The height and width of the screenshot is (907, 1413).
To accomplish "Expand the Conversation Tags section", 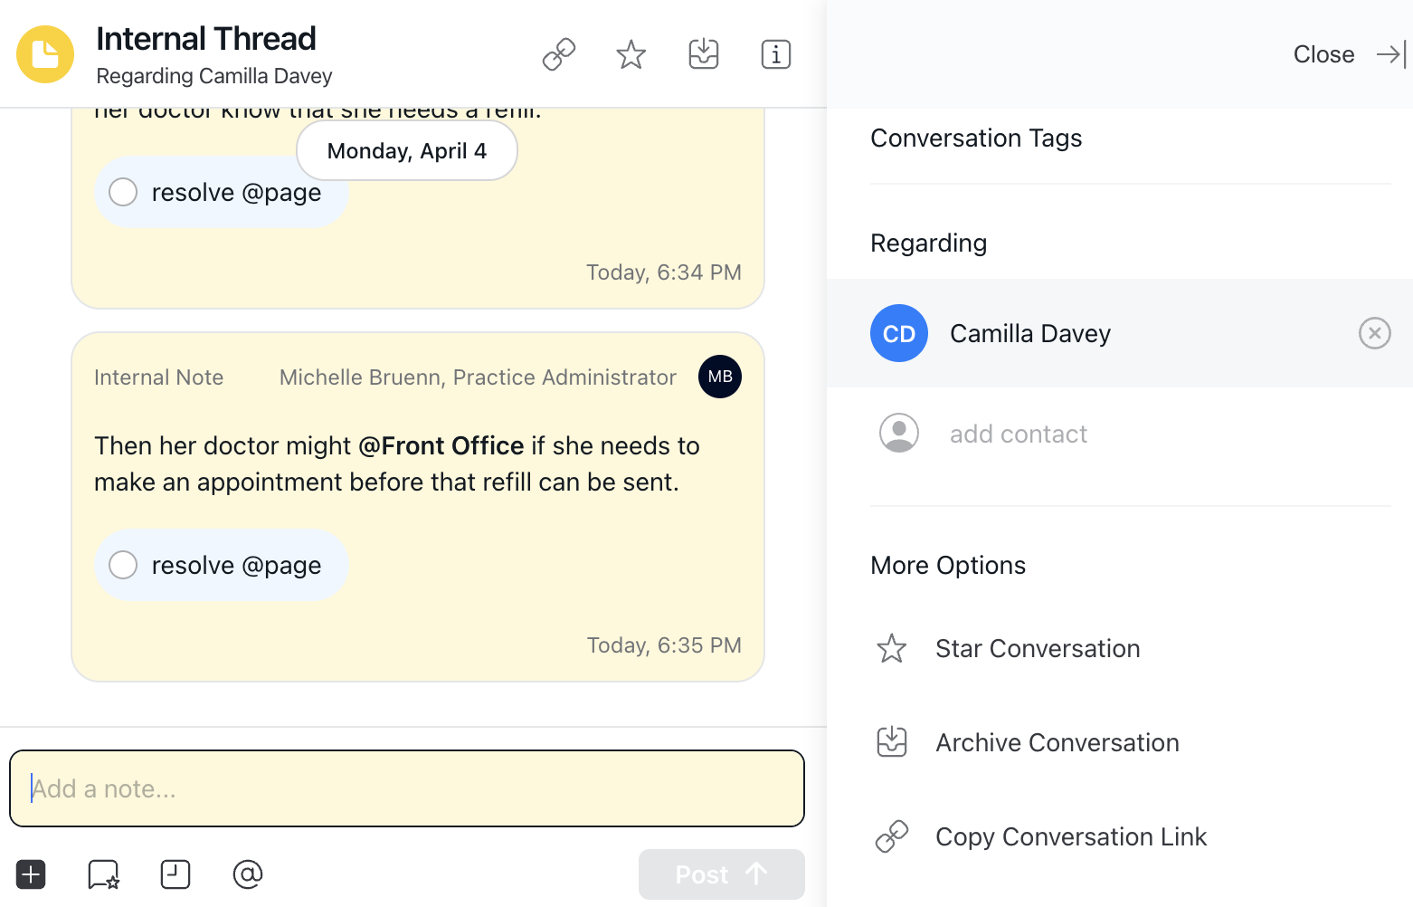I will 976,138.
